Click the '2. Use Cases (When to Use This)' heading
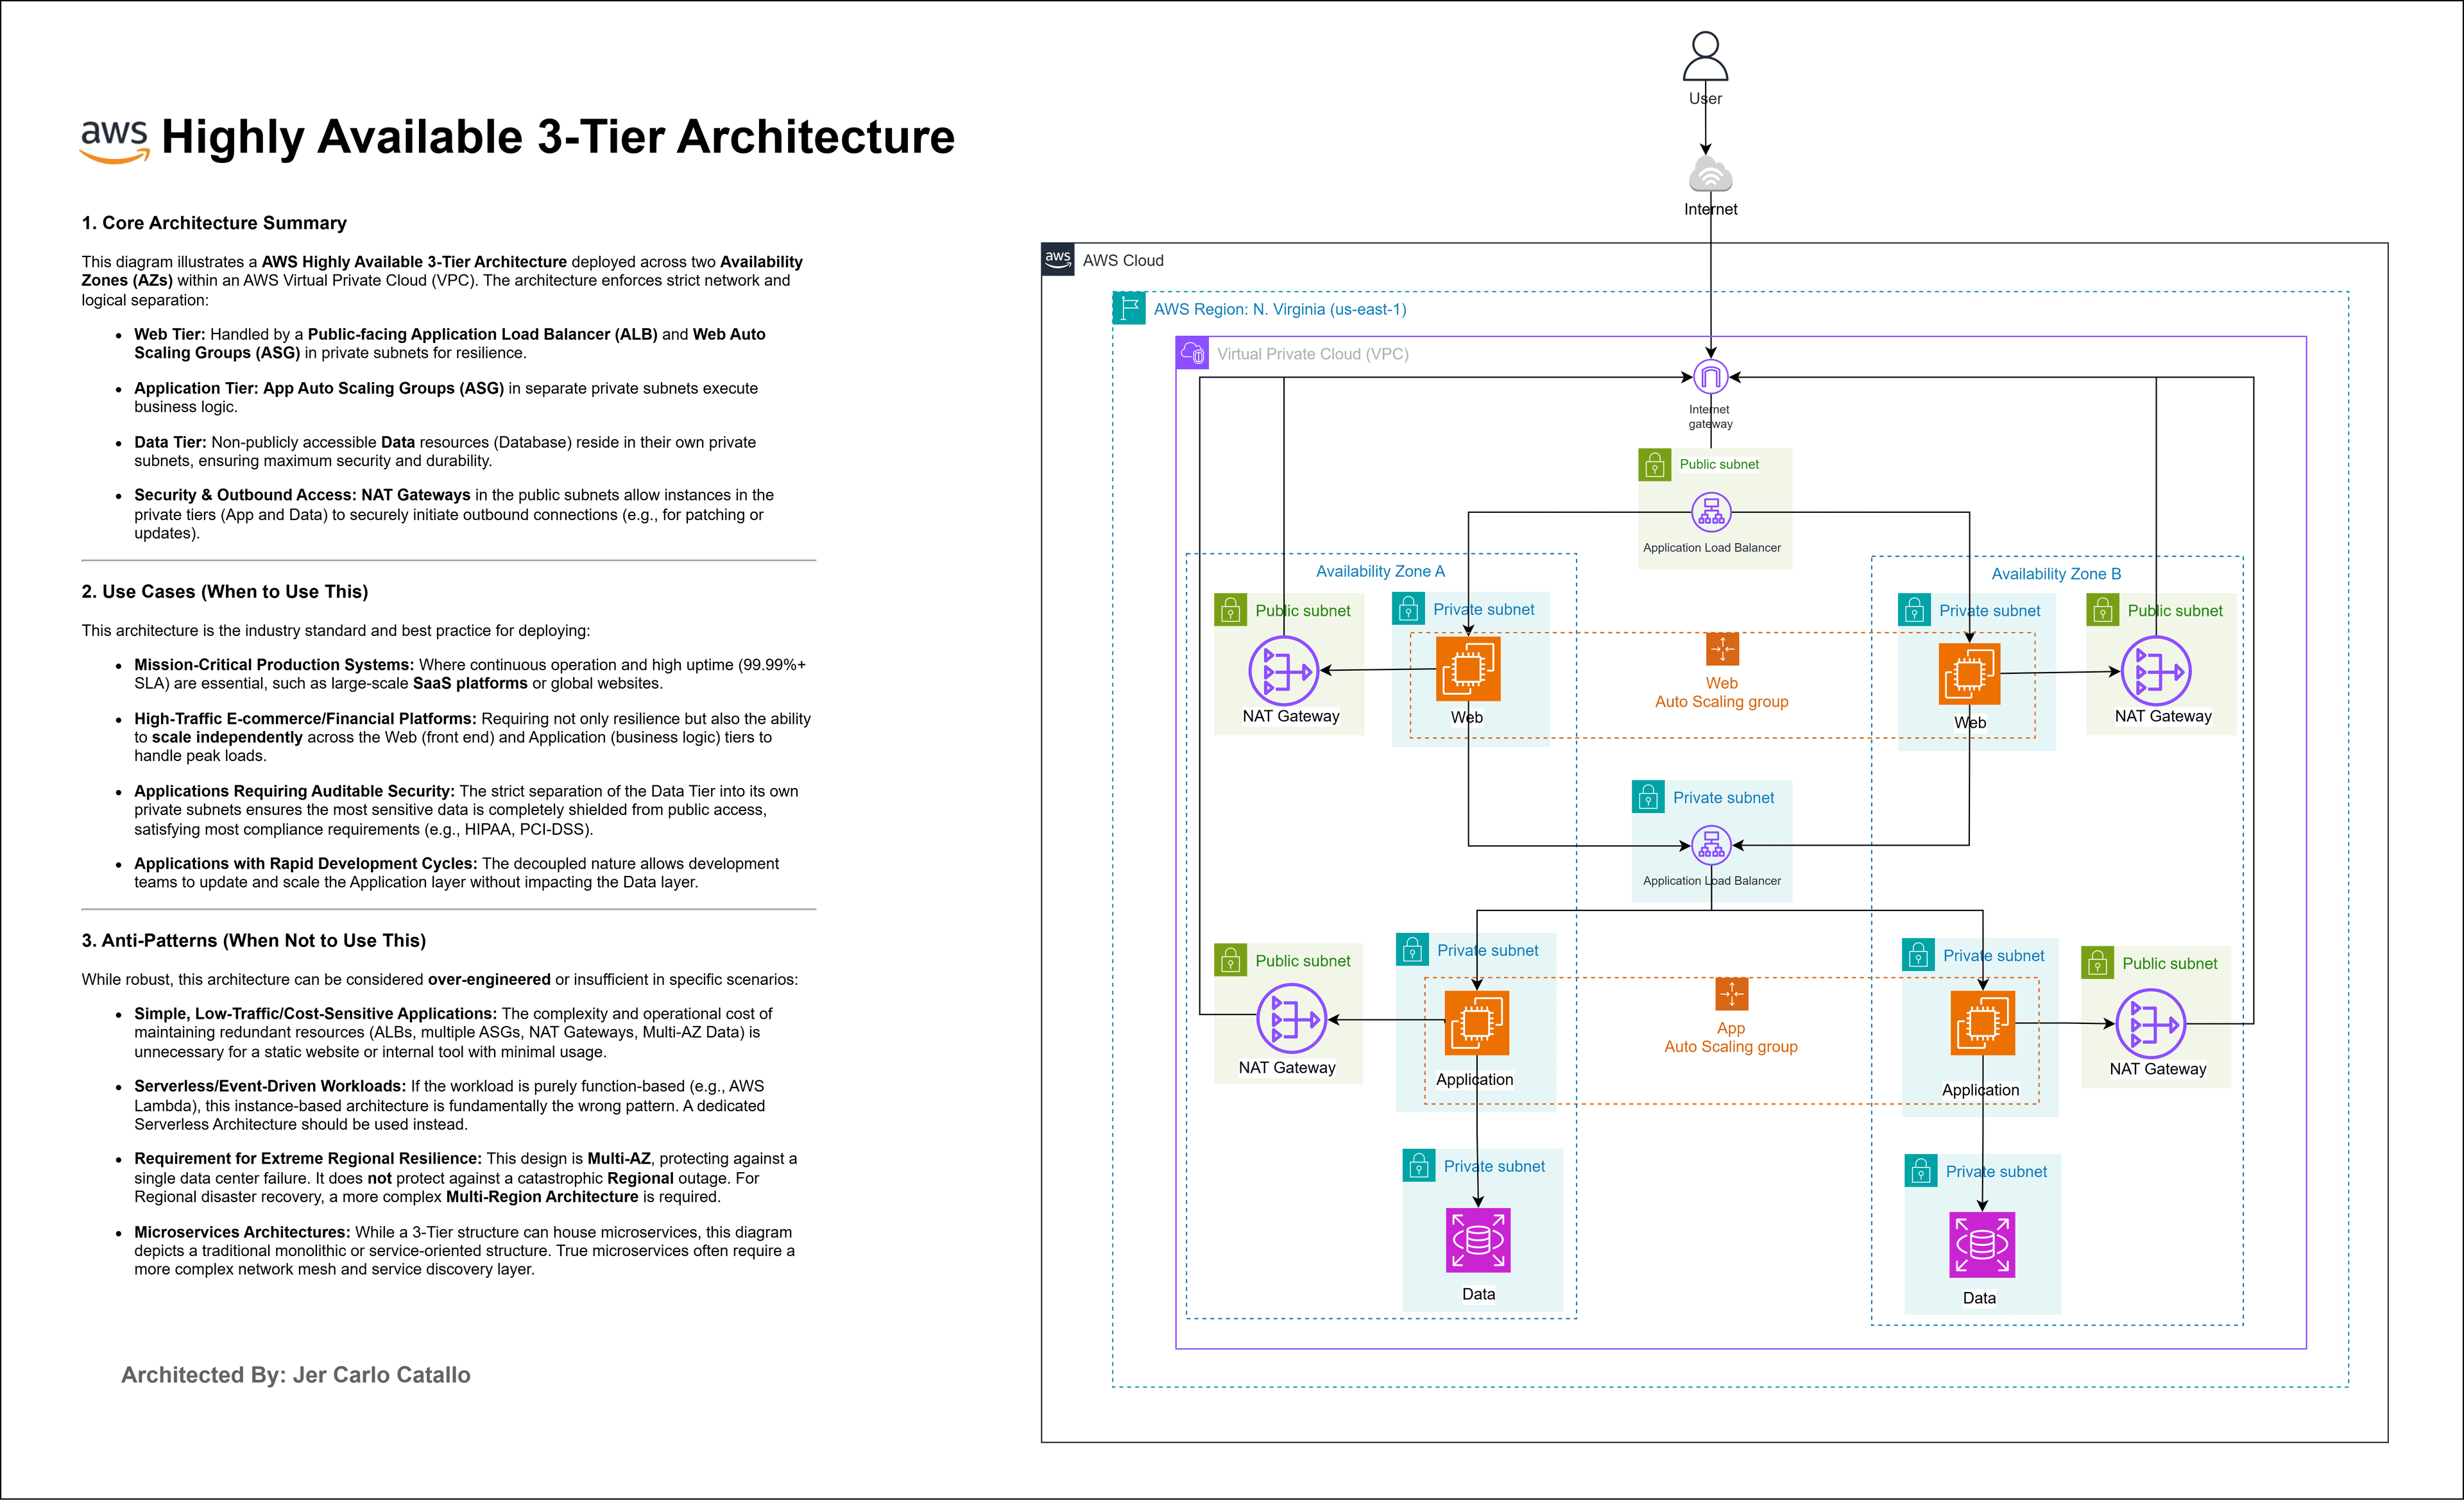Viewport: 2464px width, 1501px height. [x=225, y=592]
